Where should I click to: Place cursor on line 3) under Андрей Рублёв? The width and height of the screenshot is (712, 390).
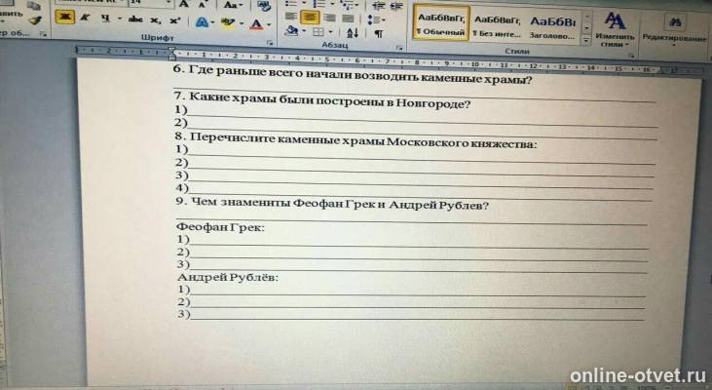(411, 316)
